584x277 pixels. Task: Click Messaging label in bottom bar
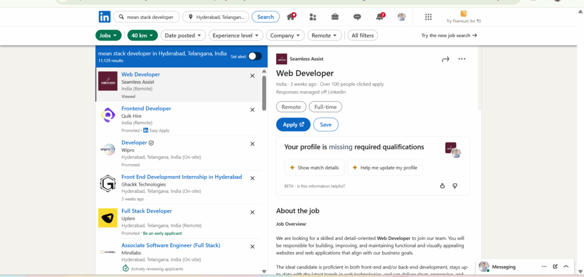point(504,267)
